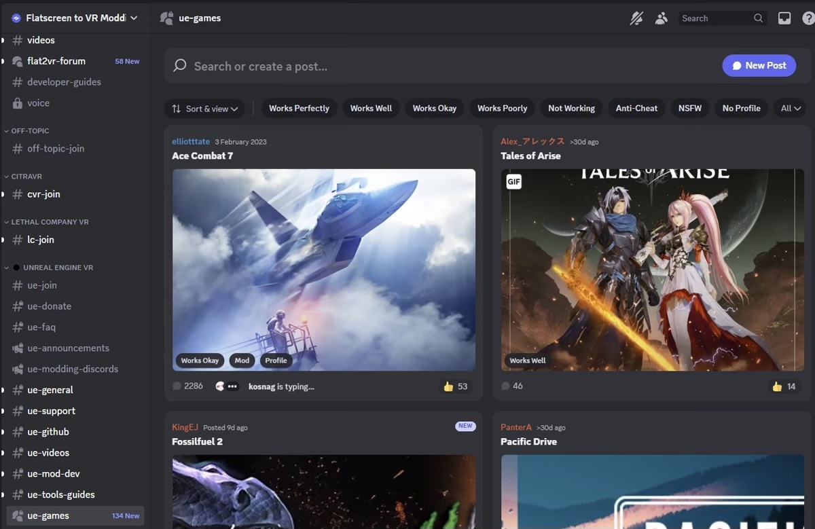Screen dimensions: 815x529
Task: Click the comment count icon showing 46
Action: coord(505,386)
